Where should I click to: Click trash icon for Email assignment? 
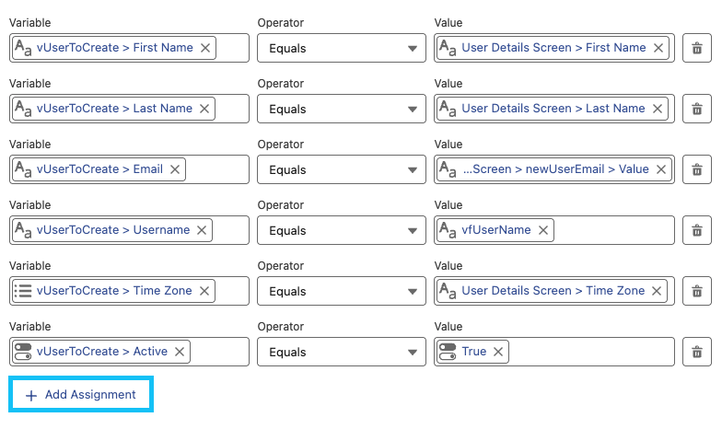point(697,169)
